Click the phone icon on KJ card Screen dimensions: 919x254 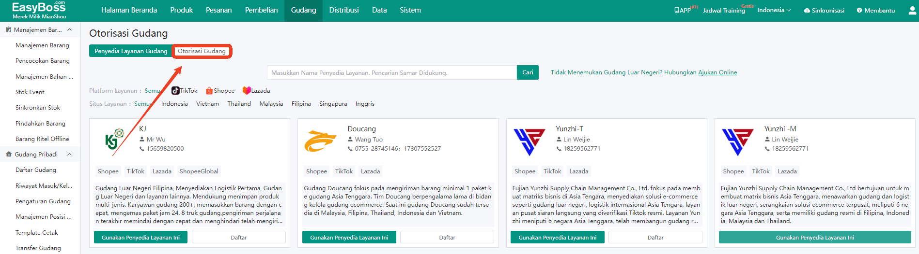(142, 149)
